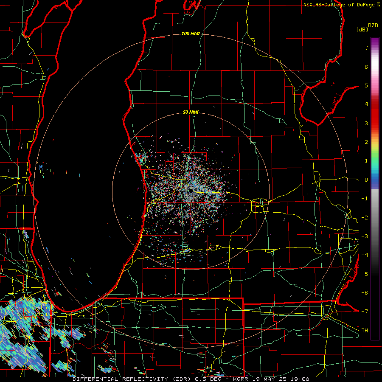382x382 pixels.
Task: Click the TH threshold label
Action: click(x=365, y=331)
